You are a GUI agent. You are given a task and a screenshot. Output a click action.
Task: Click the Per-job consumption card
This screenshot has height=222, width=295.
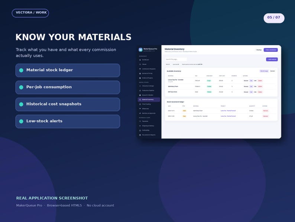[68, 87]
